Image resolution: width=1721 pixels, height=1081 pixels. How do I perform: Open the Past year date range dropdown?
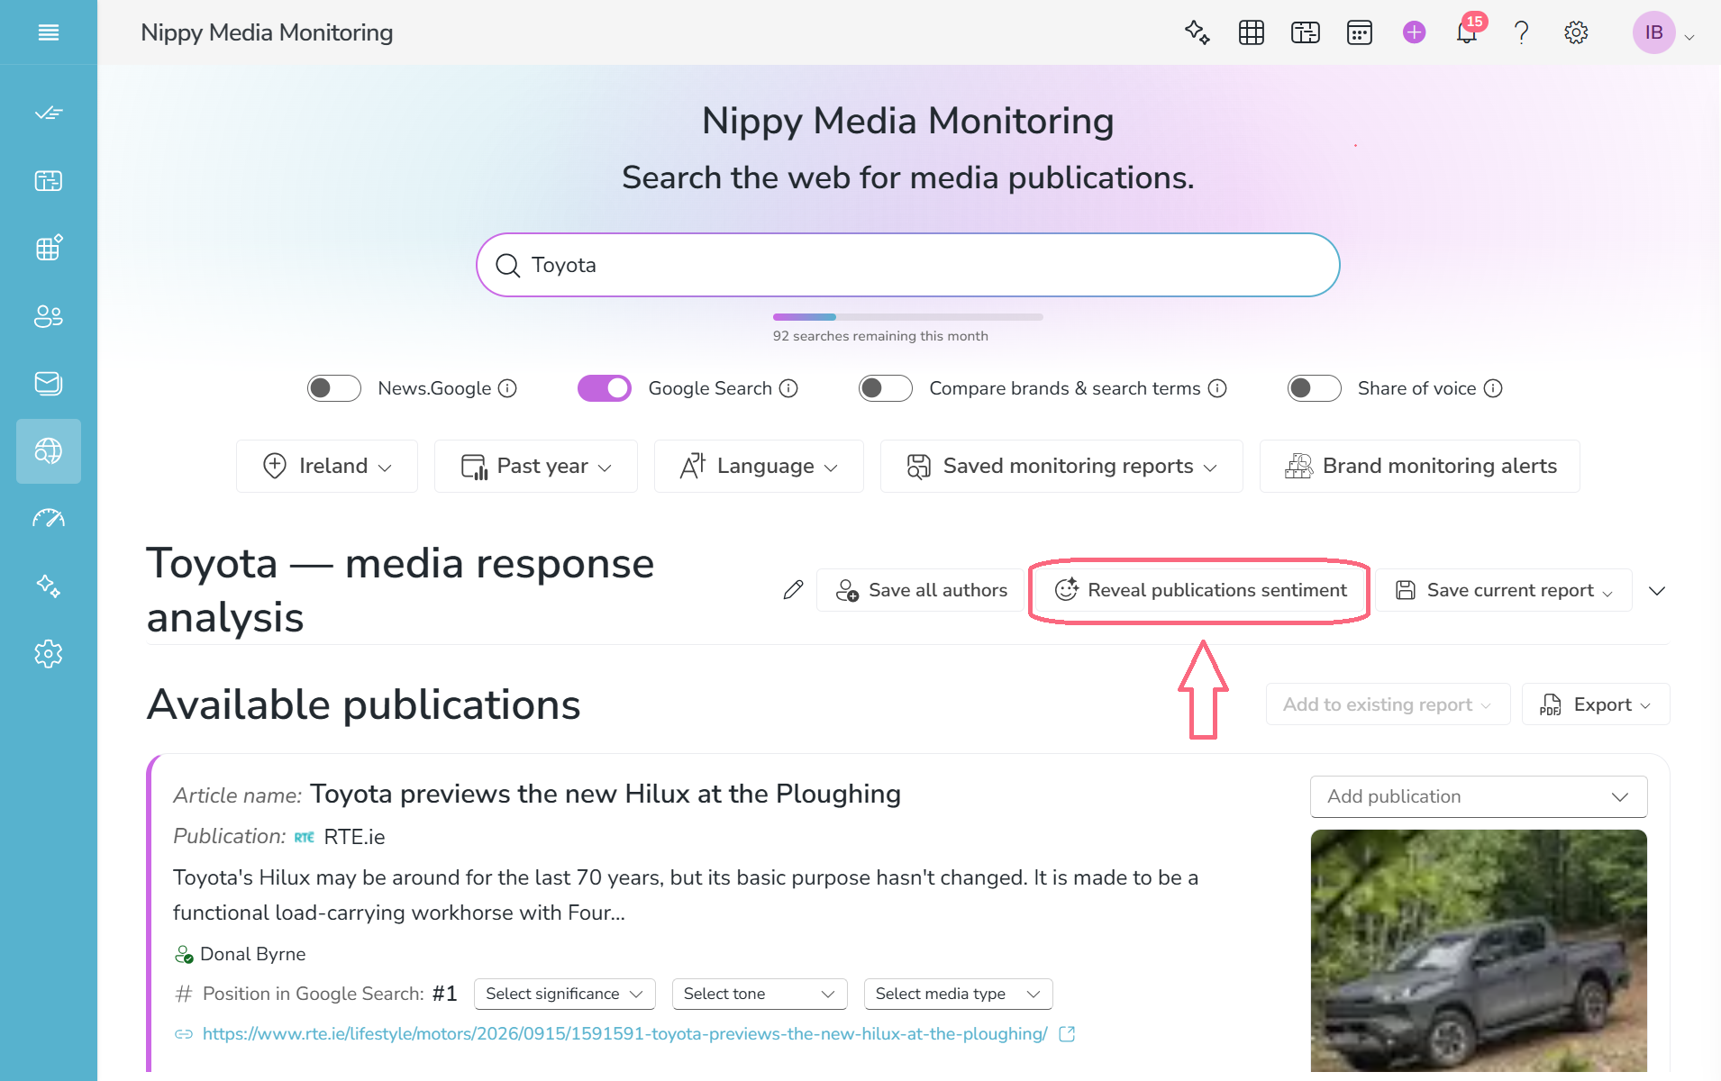pos(536,466)
